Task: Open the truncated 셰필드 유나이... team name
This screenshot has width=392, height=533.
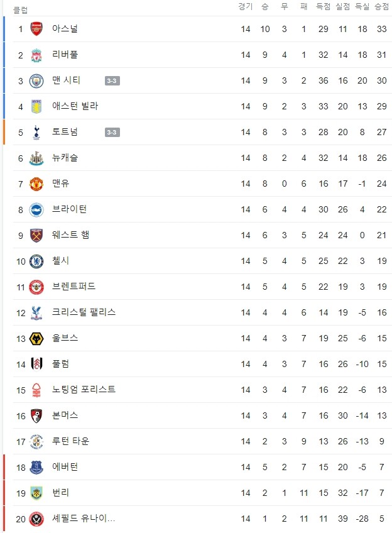Action: 84,519
